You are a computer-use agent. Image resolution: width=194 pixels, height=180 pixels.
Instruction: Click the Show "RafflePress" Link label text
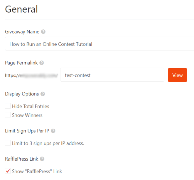click(x=37, y=172)
